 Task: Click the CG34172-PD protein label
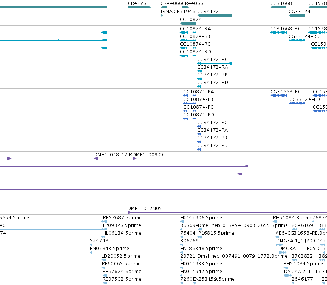[212, 146]
